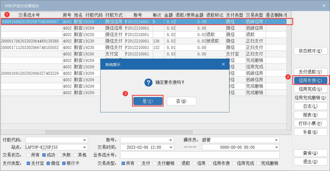Click the 金额 column header
This screenshot has width=330, height=171.
[x=169, y=15]
